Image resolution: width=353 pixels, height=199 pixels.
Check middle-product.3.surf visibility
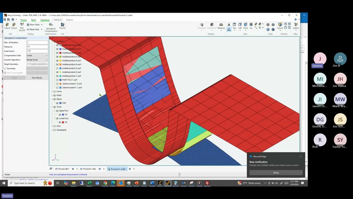(57, 68)
